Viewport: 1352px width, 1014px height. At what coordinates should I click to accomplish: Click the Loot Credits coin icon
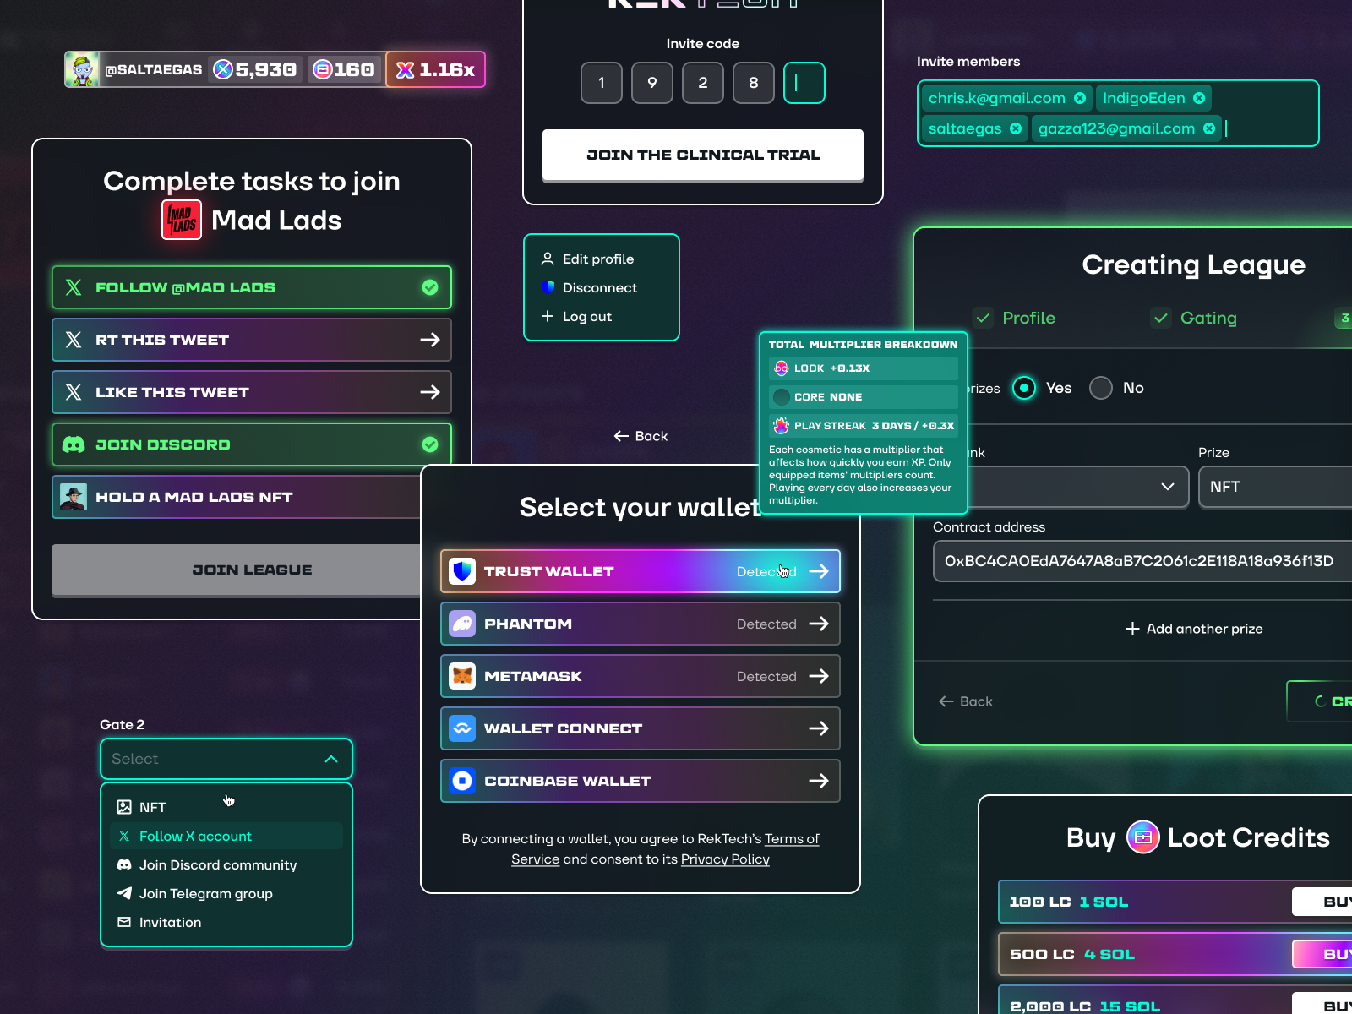pos(1142,837)
